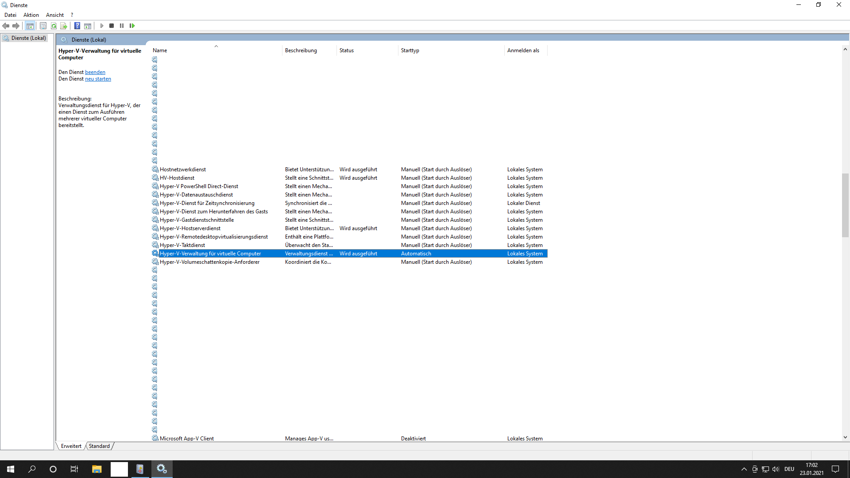Select Hyper-V-Datenaustauschdienst row
Image resolution: width=850 pixels, height=478 pixels.
coord(349,194)
